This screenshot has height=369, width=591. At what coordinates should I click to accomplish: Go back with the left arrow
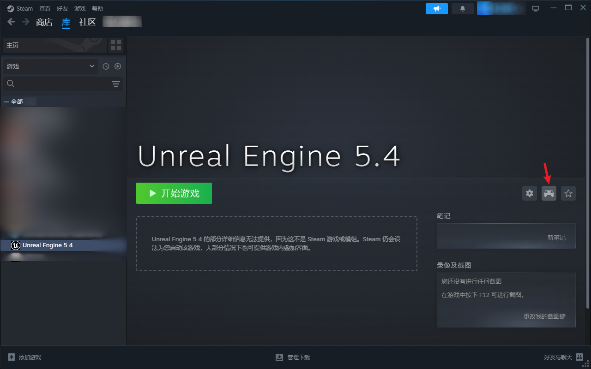12,22
